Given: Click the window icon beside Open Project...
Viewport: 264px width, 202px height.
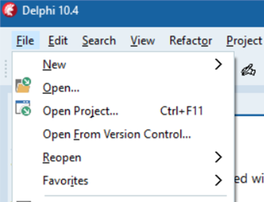Looking at the screenshot, I should [x=23, y=108].
